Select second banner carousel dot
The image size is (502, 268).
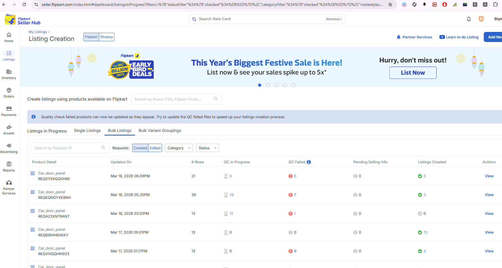pos(268,85)
